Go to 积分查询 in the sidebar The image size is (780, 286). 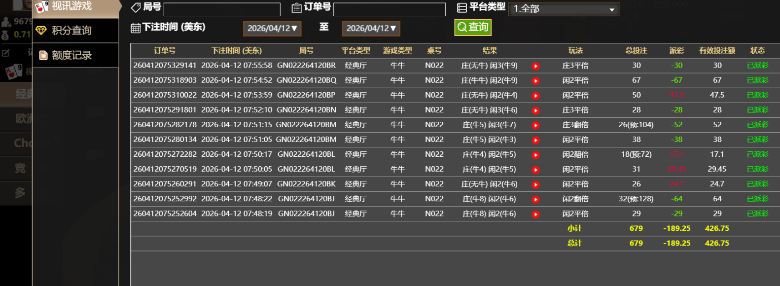(x=72, y=31)
